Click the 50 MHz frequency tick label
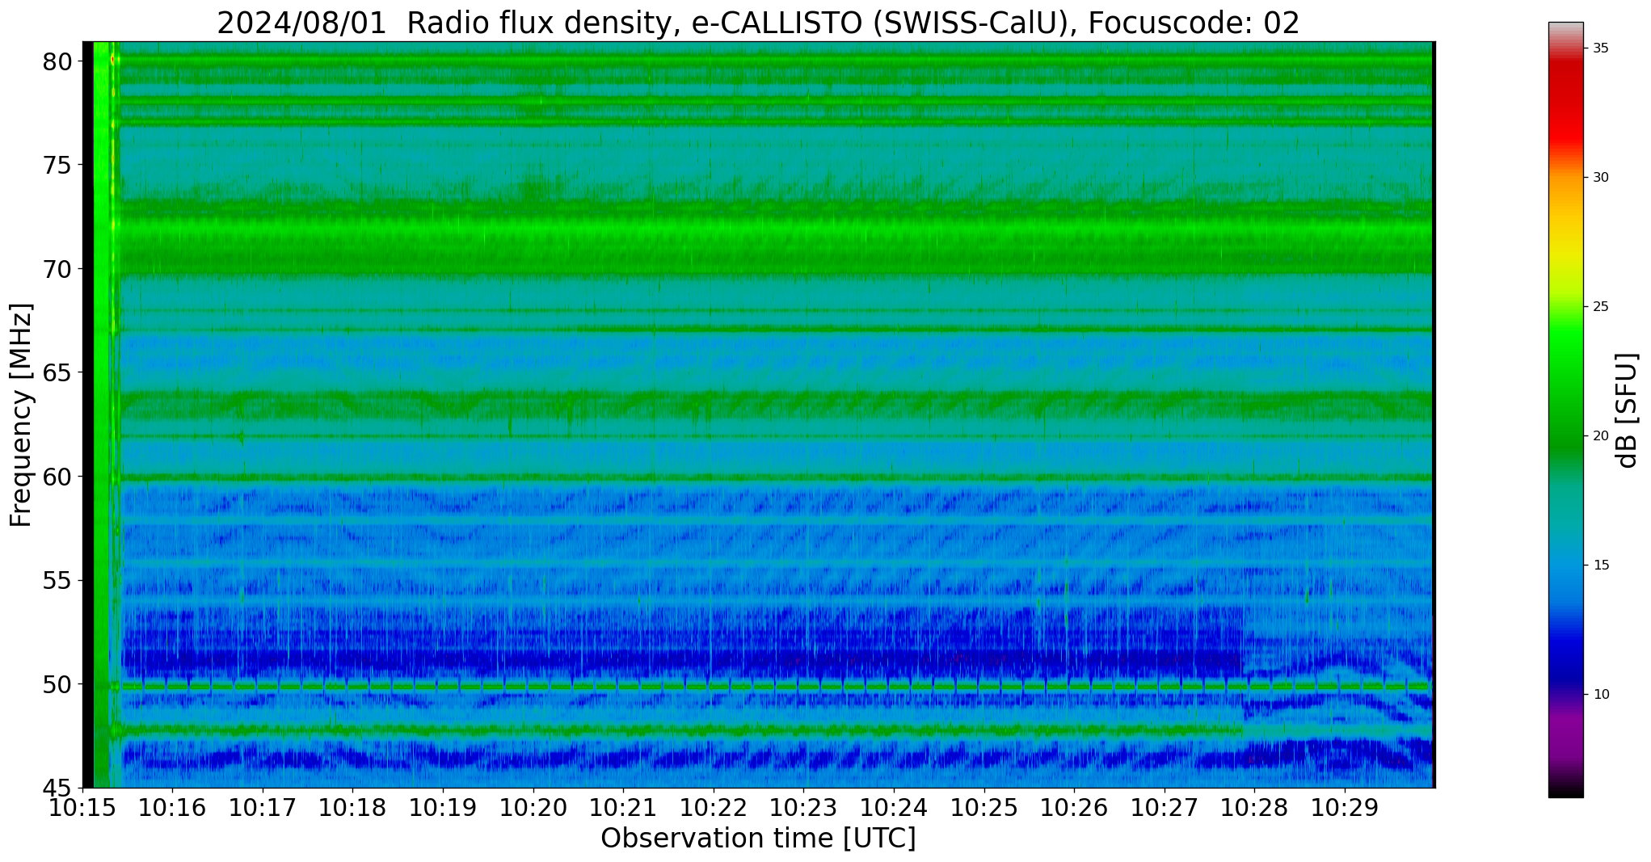The width and height of the screenshot is (1651, 862). pos(57,684)
